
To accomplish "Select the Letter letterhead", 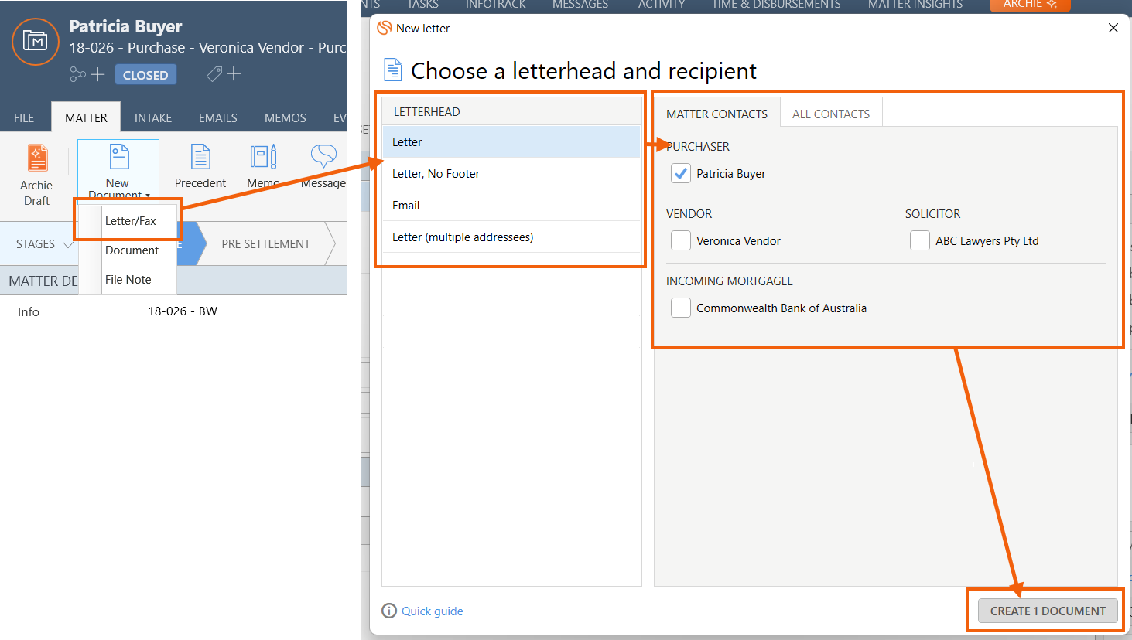I will click(x=511, y=142).
